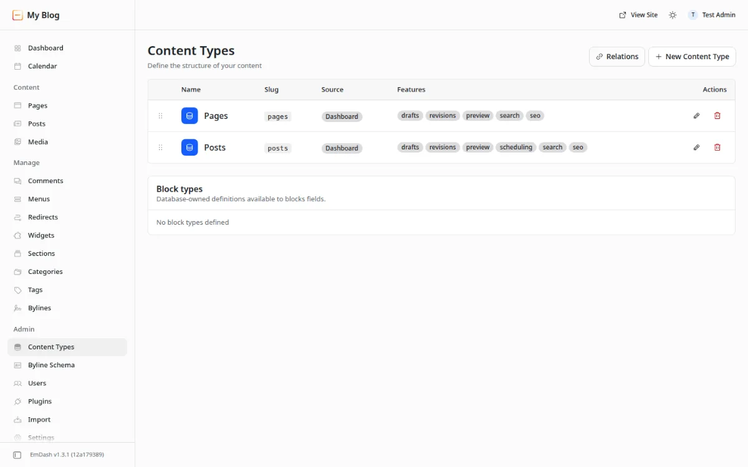The width and height of the screenshot is (748, 467).
Task: Open View Site external link
Action: pos(638,15)
